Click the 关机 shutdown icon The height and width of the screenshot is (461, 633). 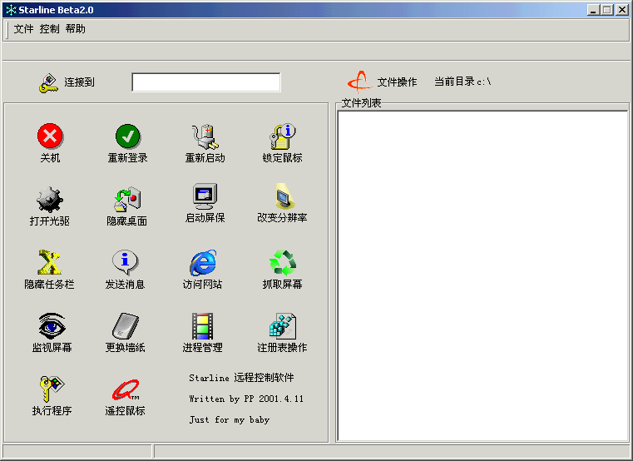point(50,136)
